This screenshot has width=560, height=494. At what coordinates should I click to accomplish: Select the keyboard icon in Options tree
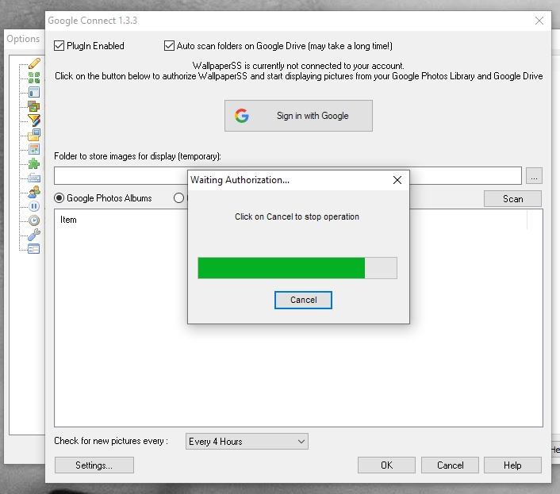click(x=34, y=178)
